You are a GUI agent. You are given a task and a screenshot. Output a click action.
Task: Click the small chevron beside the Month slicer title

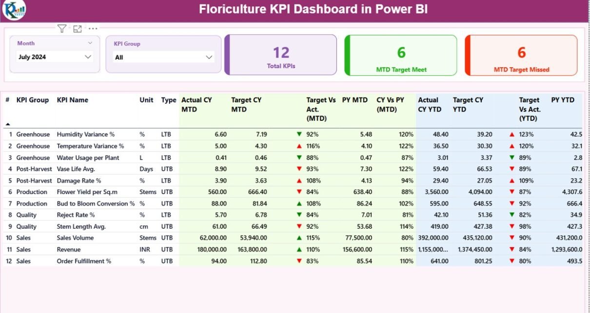[x=90, y=43]
